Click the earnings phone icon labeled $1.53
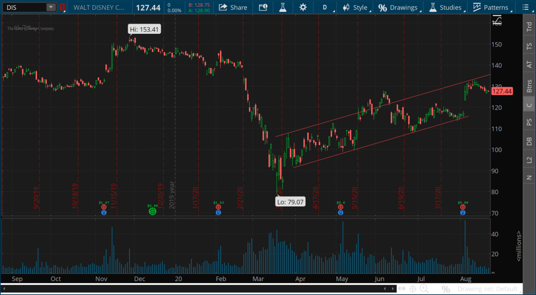The height and width of the screenshot is (295, 536). 218,207
